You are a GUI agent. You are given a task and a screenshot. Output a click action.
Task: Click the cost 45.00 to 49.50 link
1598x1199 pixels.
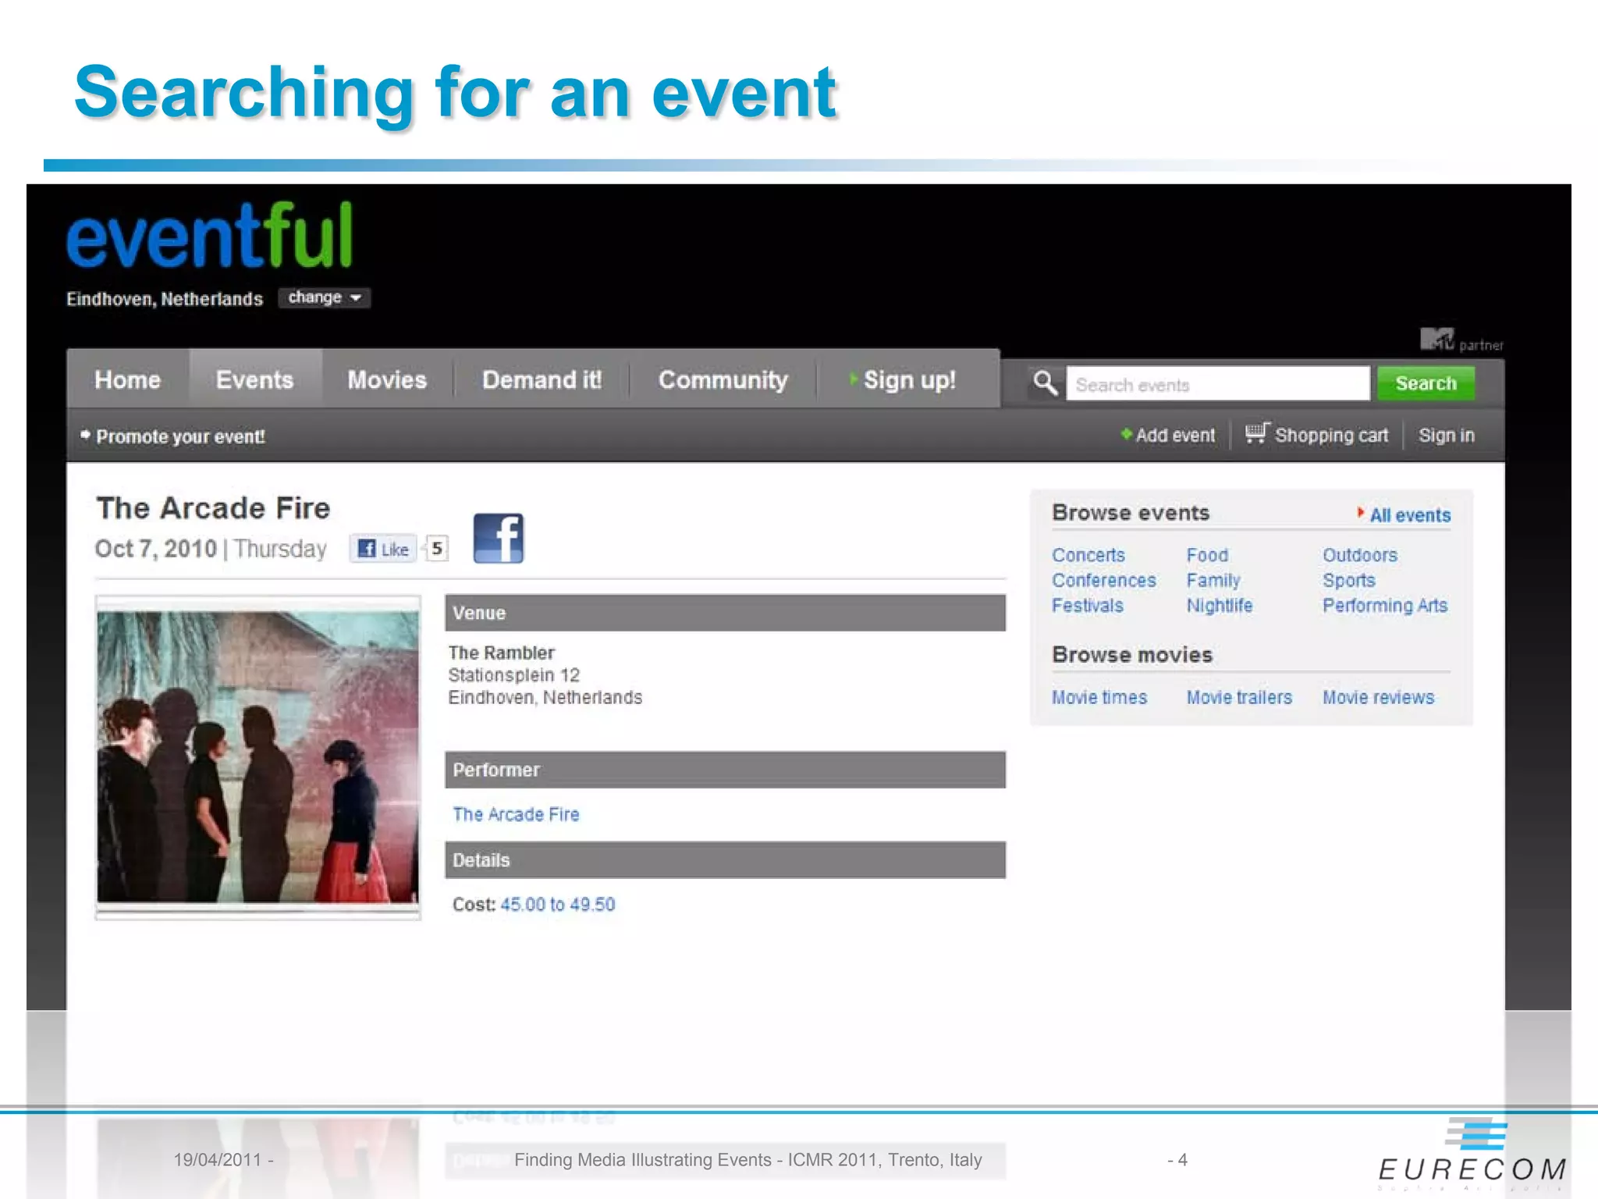pyautogui.click(x=558, y=904)
